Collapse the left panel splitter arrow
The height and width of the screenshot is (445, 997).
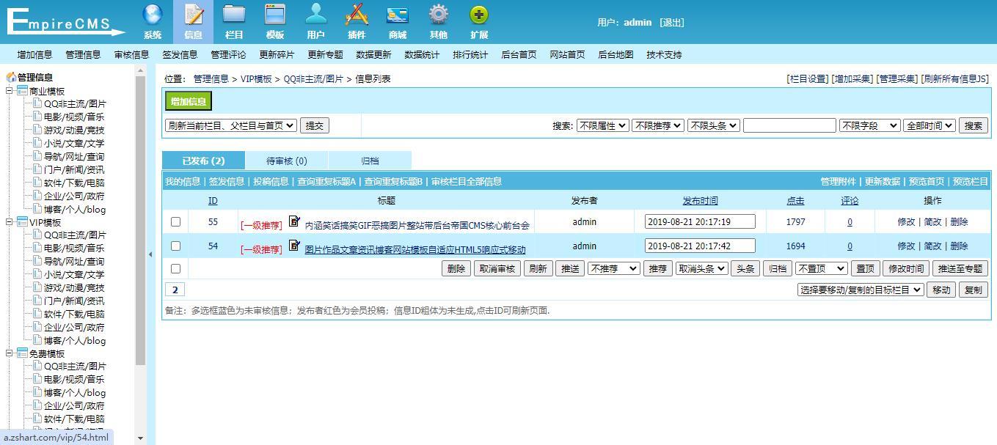(150, 254)
